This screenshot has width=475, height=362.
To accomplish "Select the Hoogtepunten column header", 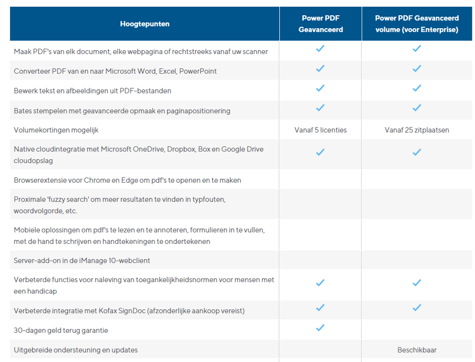I will (x=145, y=24).
